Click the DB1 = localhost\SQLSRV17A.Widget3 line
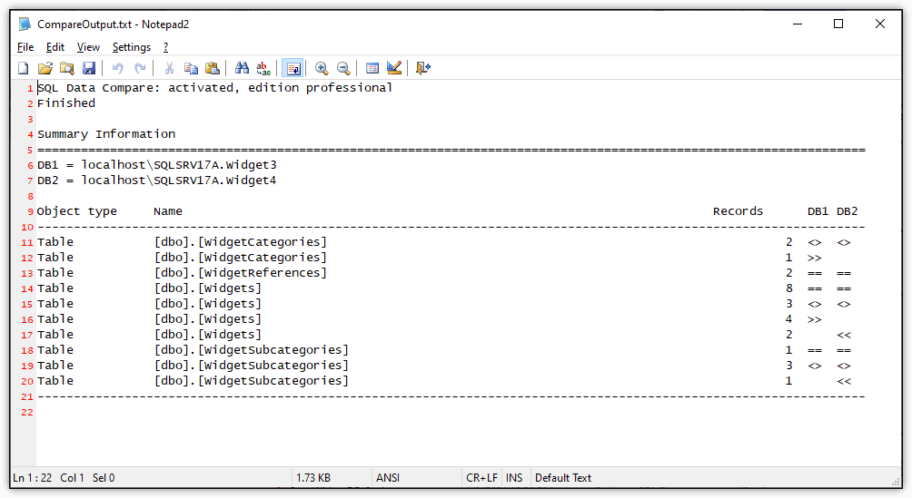The image size is (912, 498). pyautogui.click(x=157, y=165)
